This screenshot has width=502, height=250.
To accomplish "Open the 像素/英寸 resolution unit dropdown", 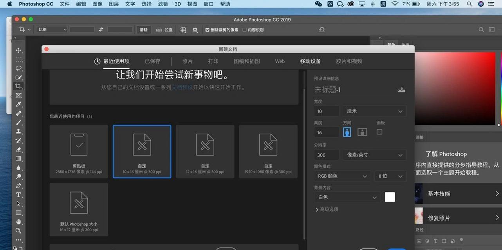I will (x=374, y=155).
